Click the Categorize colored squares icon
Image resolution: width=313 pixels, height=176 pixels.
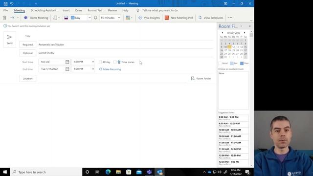pyautogui.click(x=128, y=18)
